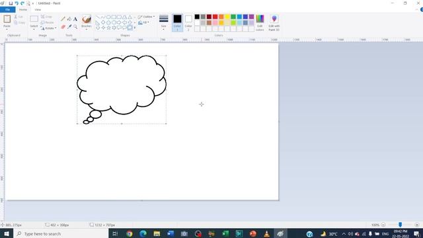Click the Redo arrow in title bar
This screenshot has height=238, width=423.
pyautogui.click(x=22, y=3)
